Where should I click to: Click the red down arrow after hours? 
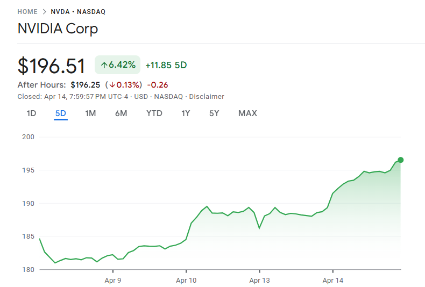click(x=112, y=85)
